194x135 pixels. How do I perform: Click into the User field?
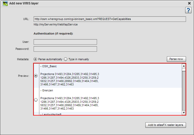click(x=65, y=42)
